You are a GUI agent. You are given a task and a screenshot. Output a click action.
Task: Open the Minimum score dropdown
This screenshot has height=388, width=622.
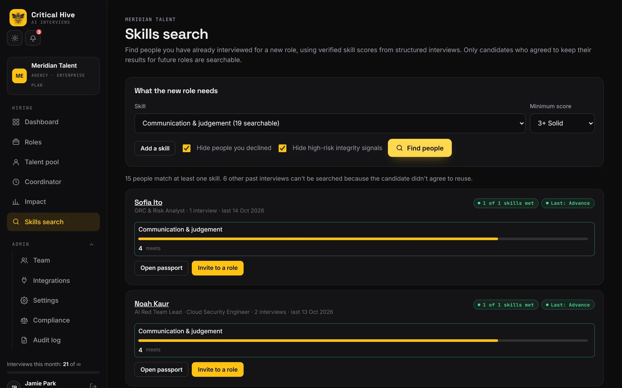(562, 123)
